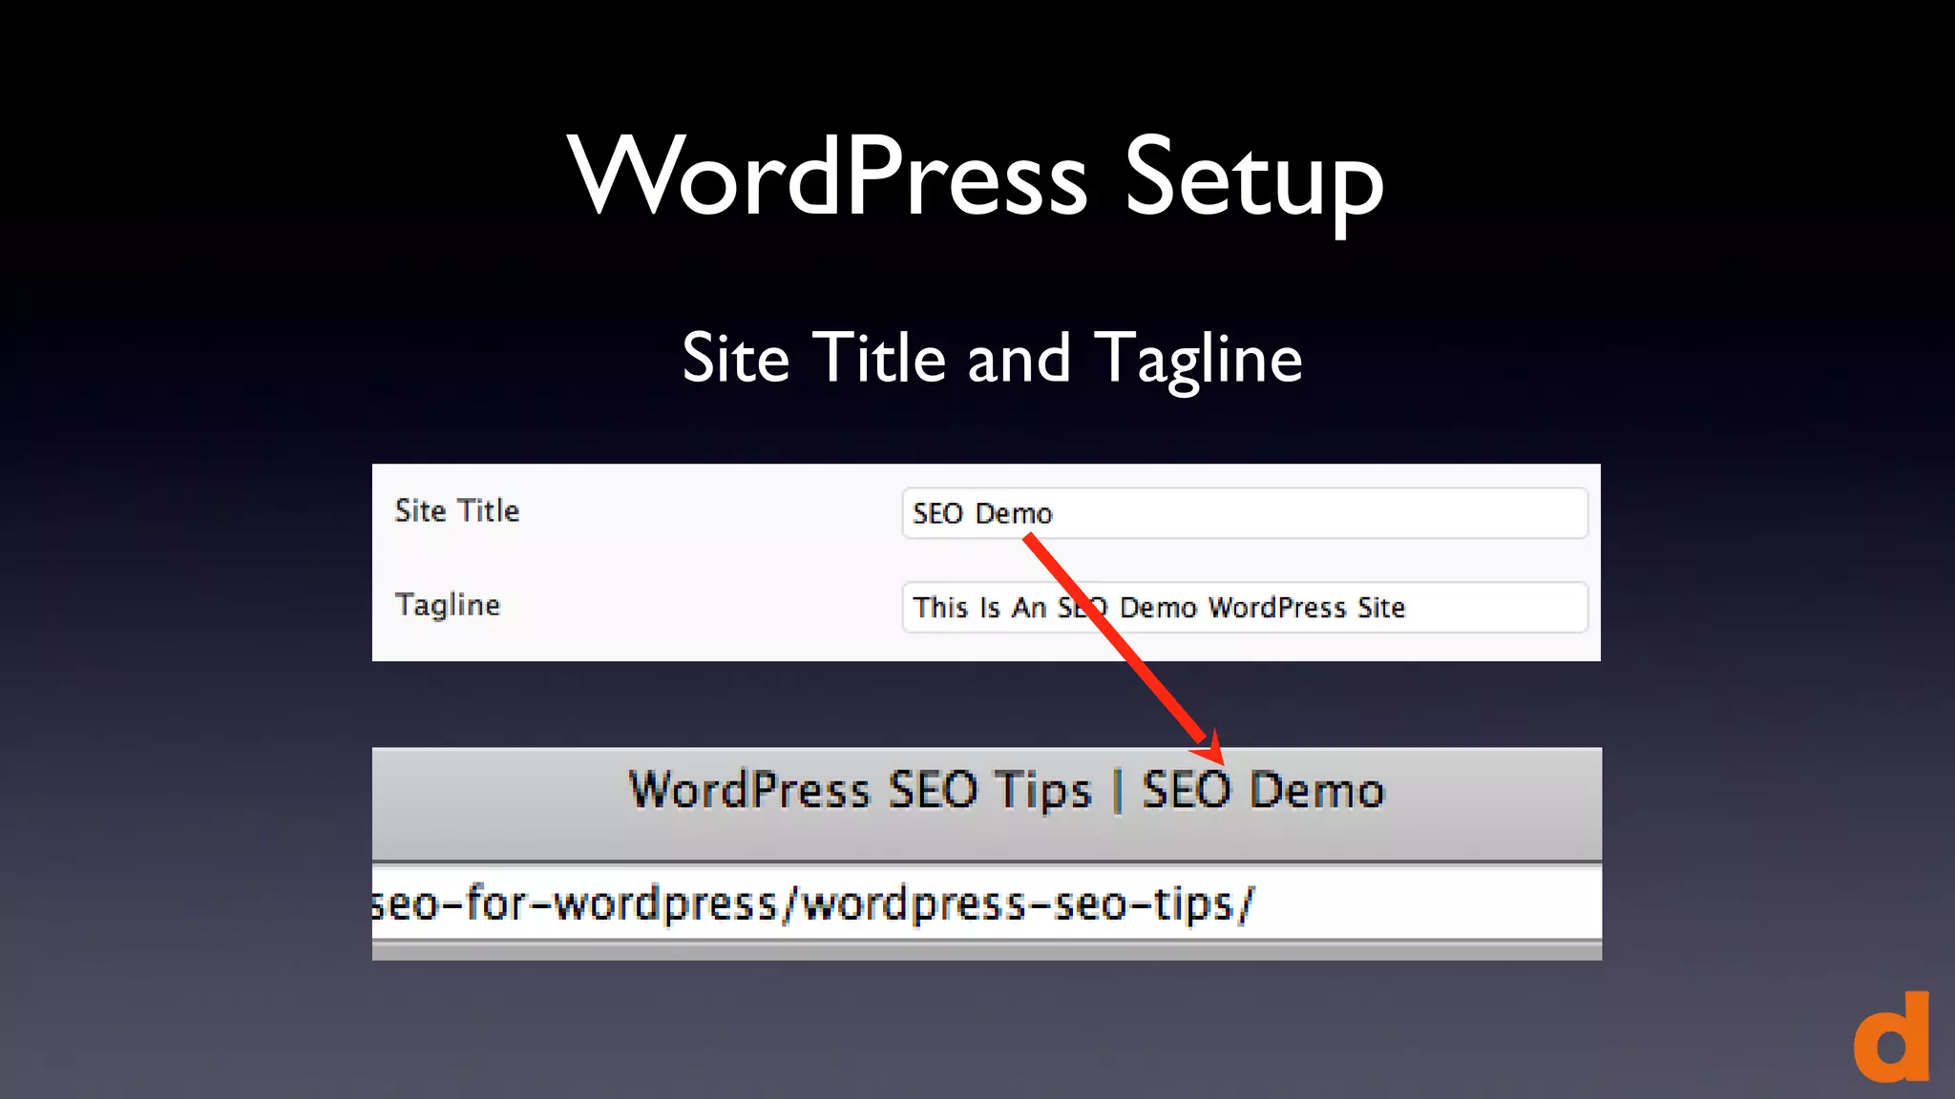1955x1099 pixels.
Task: Click the SEO Demo text in Site Title field
Action: pyautogui.click(x=982, y=514)
